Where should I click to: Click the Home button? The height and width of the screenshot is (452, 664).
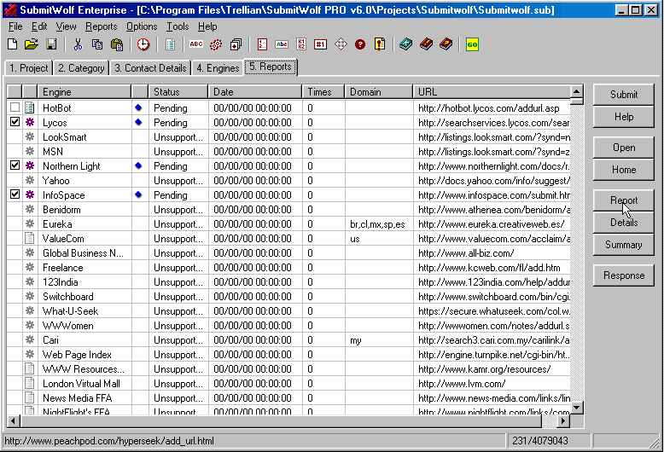coord(623,170)
